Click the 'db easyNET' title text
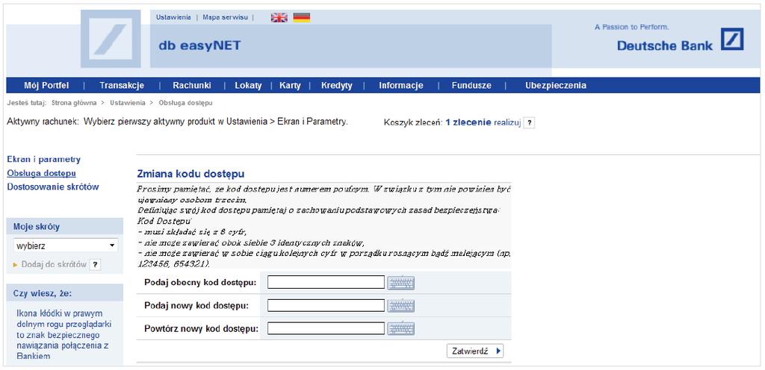Image resolution: width=765 pixels, height=370 pixels. 199,46
